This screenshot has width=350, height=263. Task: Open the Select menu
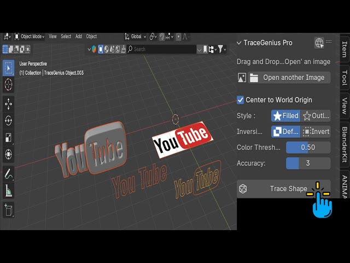pos(66,37)
